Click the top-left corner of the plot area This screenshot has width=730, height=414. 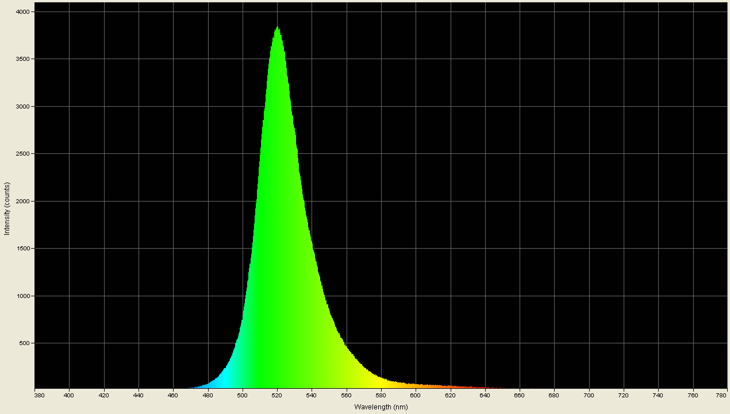click(36, 4)
